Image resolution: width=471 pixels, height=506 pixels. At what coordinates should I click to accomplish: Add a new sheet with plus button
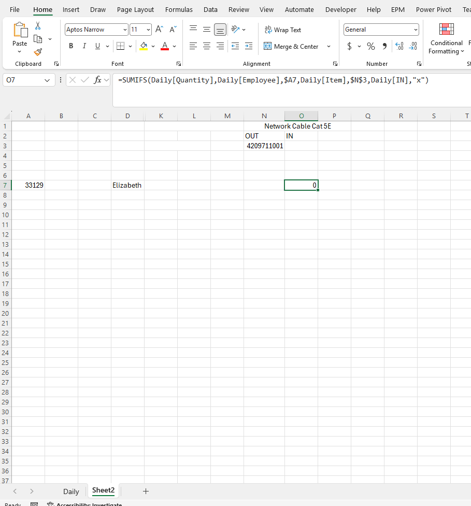click(146, 491)
